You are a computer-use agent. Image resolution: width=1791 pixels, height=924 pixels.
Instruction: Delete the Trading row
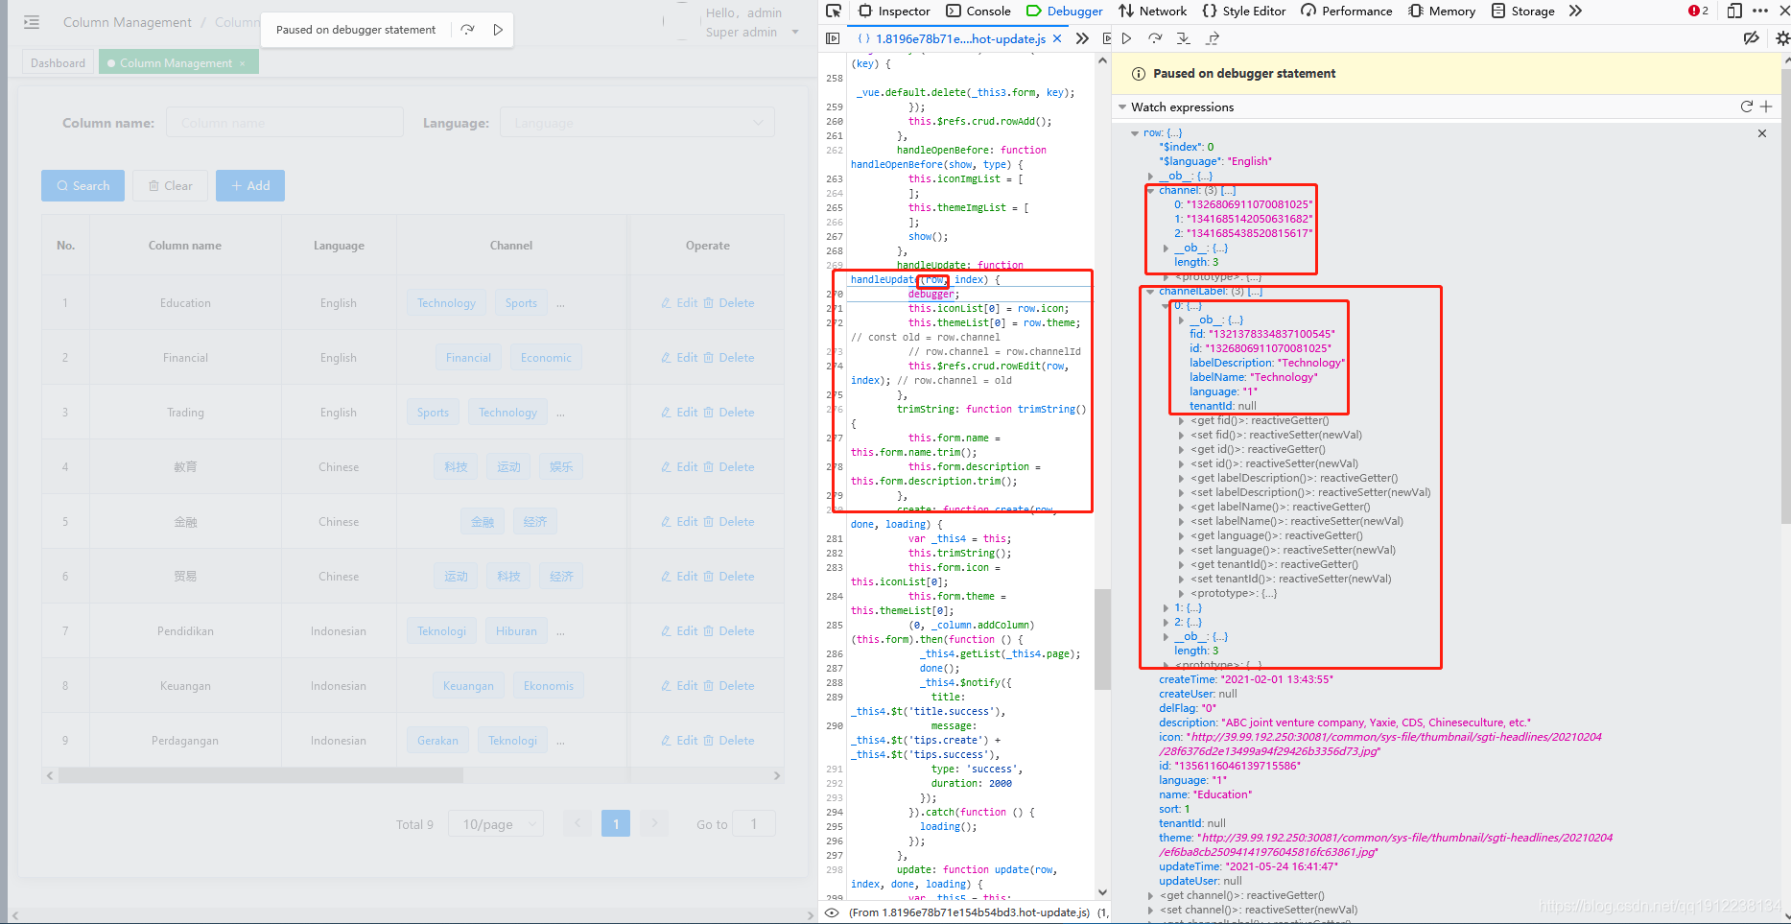729,413
